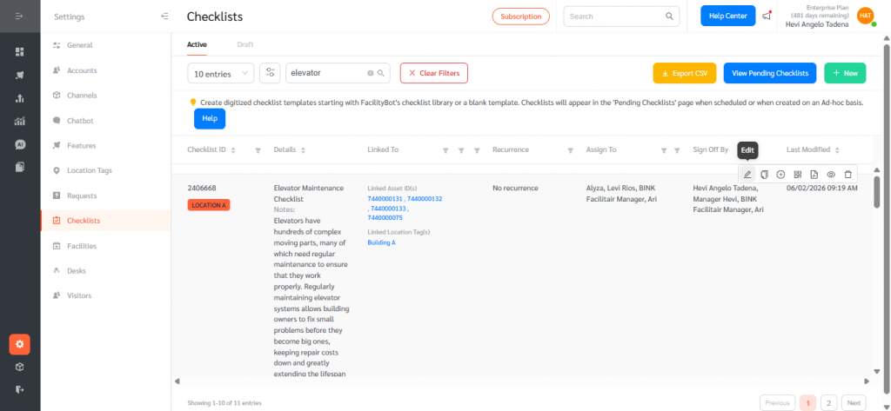Open the filter settings icon beside entries dropdown
891x411 pixels.
tap(270, 73)
